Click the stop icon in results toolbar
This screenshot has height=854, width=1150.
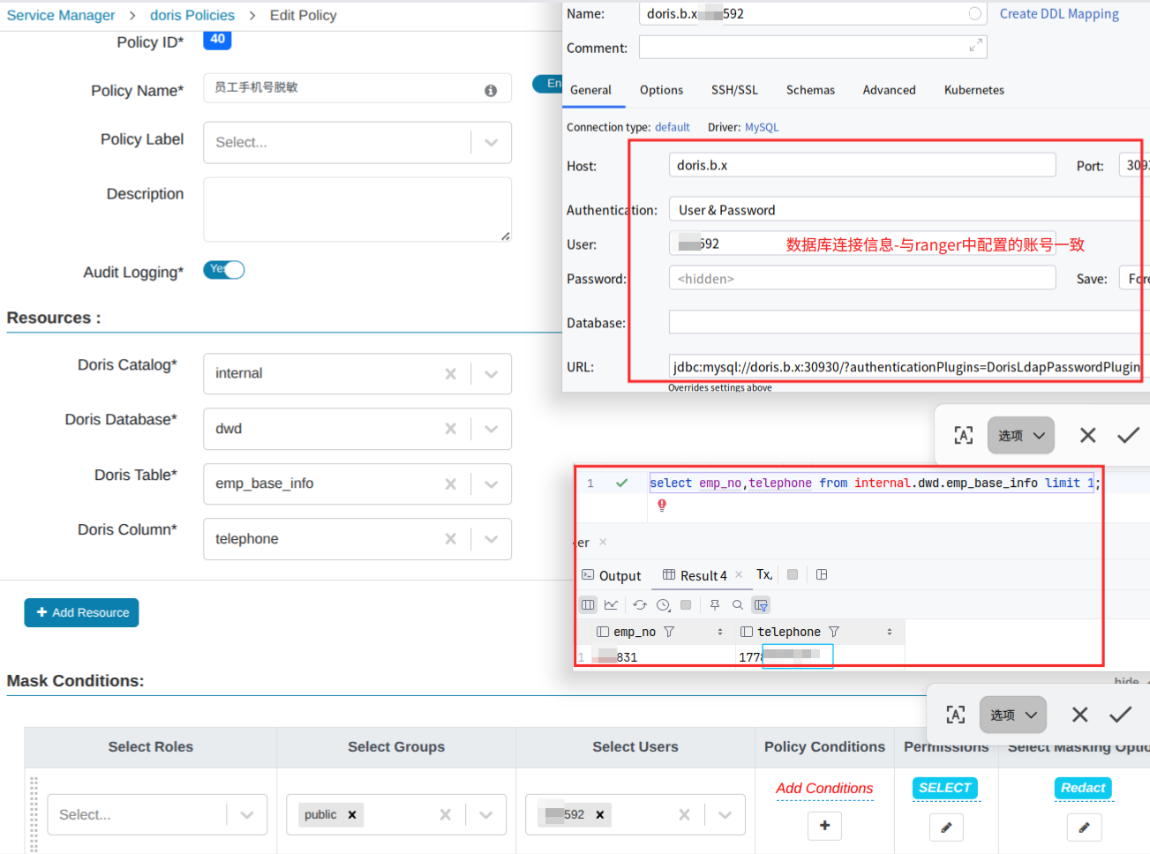pos(686,604)
